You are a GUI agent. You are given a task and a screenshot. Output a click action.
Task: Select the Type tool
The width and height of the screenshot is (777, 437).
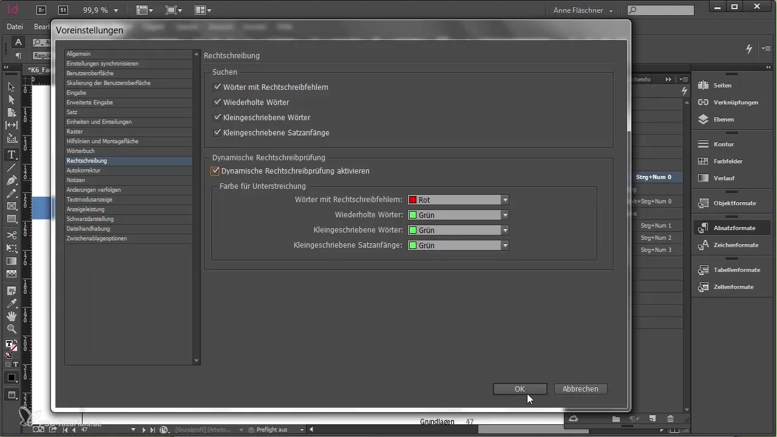[11, 154]
